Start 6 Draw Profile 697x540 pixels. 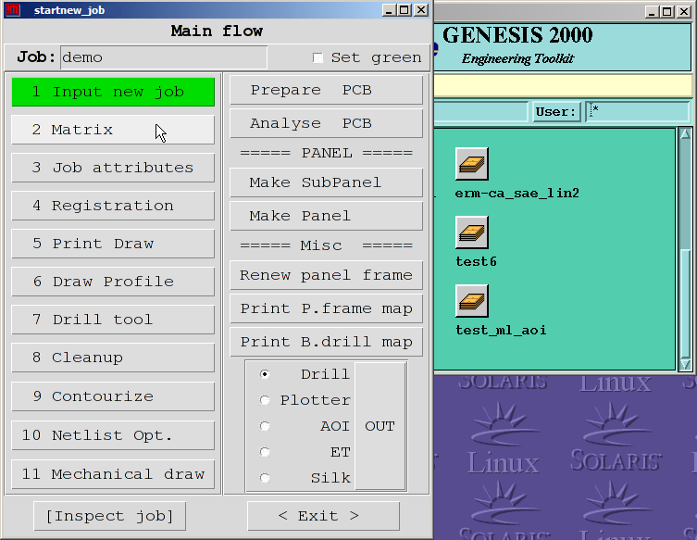(113, 282)
